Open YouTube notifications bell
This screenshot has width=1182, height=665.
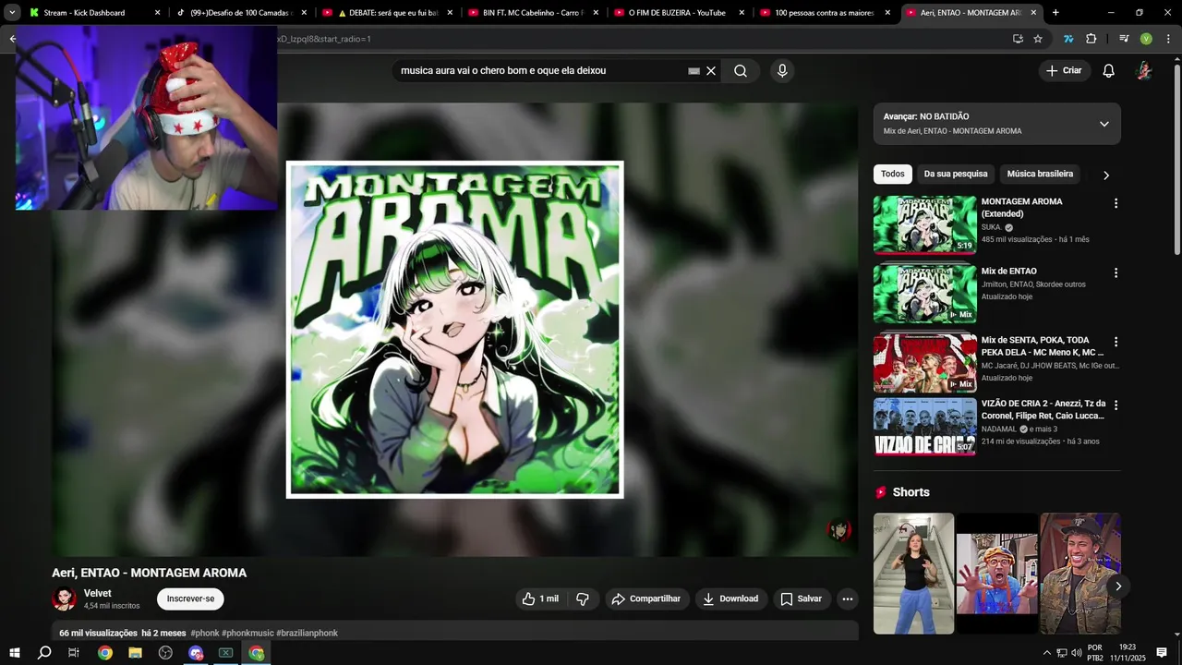tap(1109, 71)
